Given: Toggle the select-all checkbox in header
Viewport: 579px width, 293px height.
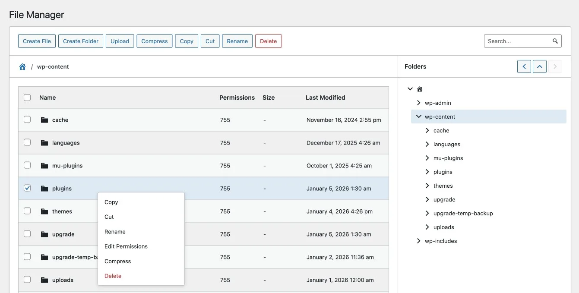Looking at the screenshot, I should point(27,98).
